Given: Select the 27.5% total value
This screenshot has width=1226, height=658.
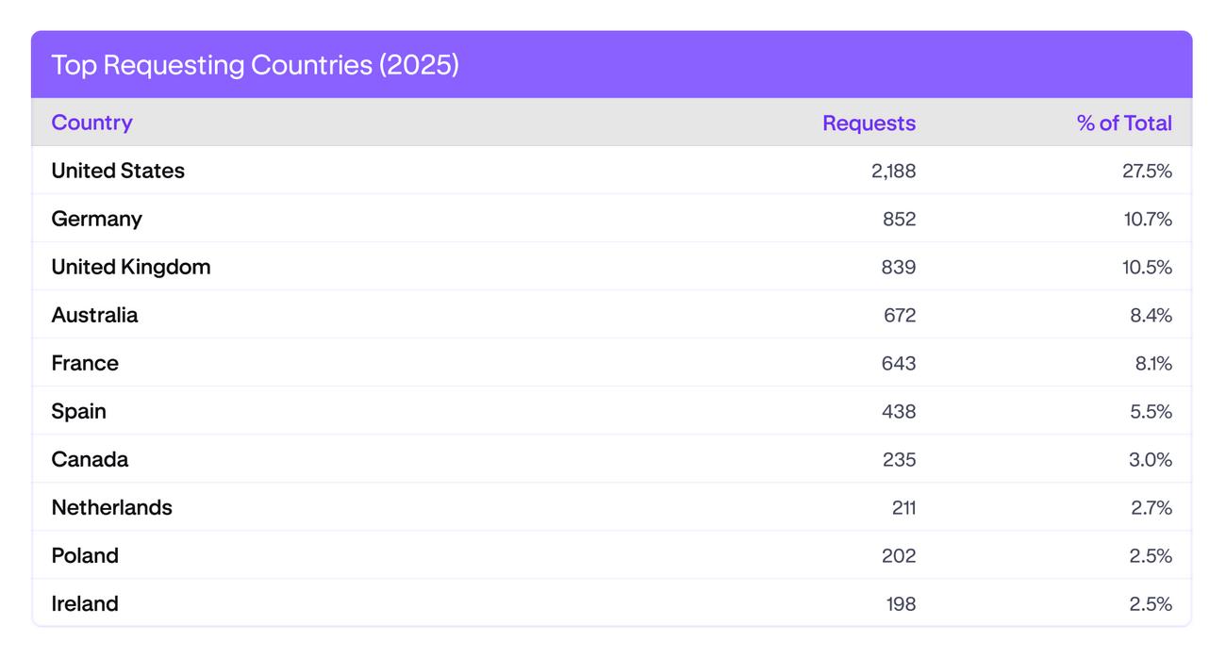Looking at the screenshot, I should click(1147, 171).
